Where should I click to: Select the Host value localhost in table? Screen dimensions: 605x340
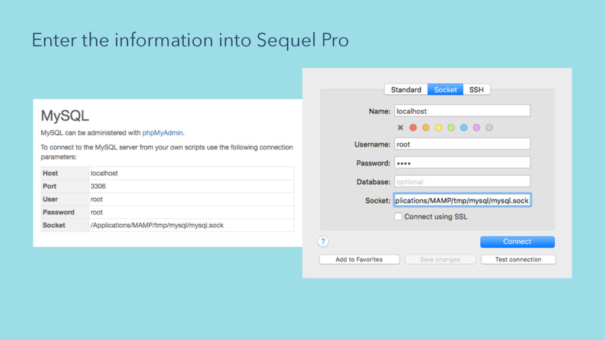pyautogui.click(x=104, y=173)
